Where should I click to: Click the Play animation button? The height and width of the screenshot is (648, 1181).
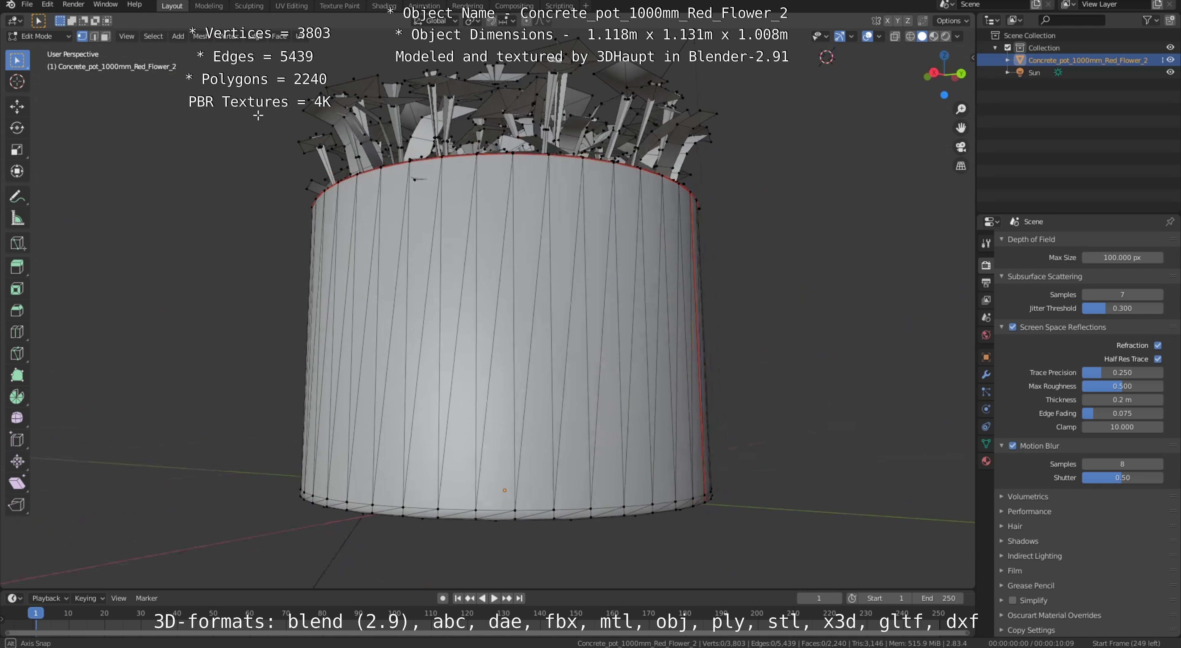[x=494, y=598]
